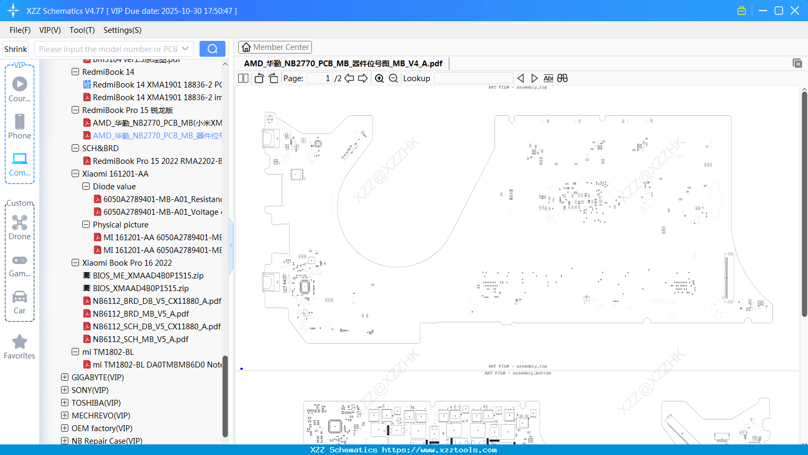Toggle the page layout sidebar icon in PDF toolbar

244,78
